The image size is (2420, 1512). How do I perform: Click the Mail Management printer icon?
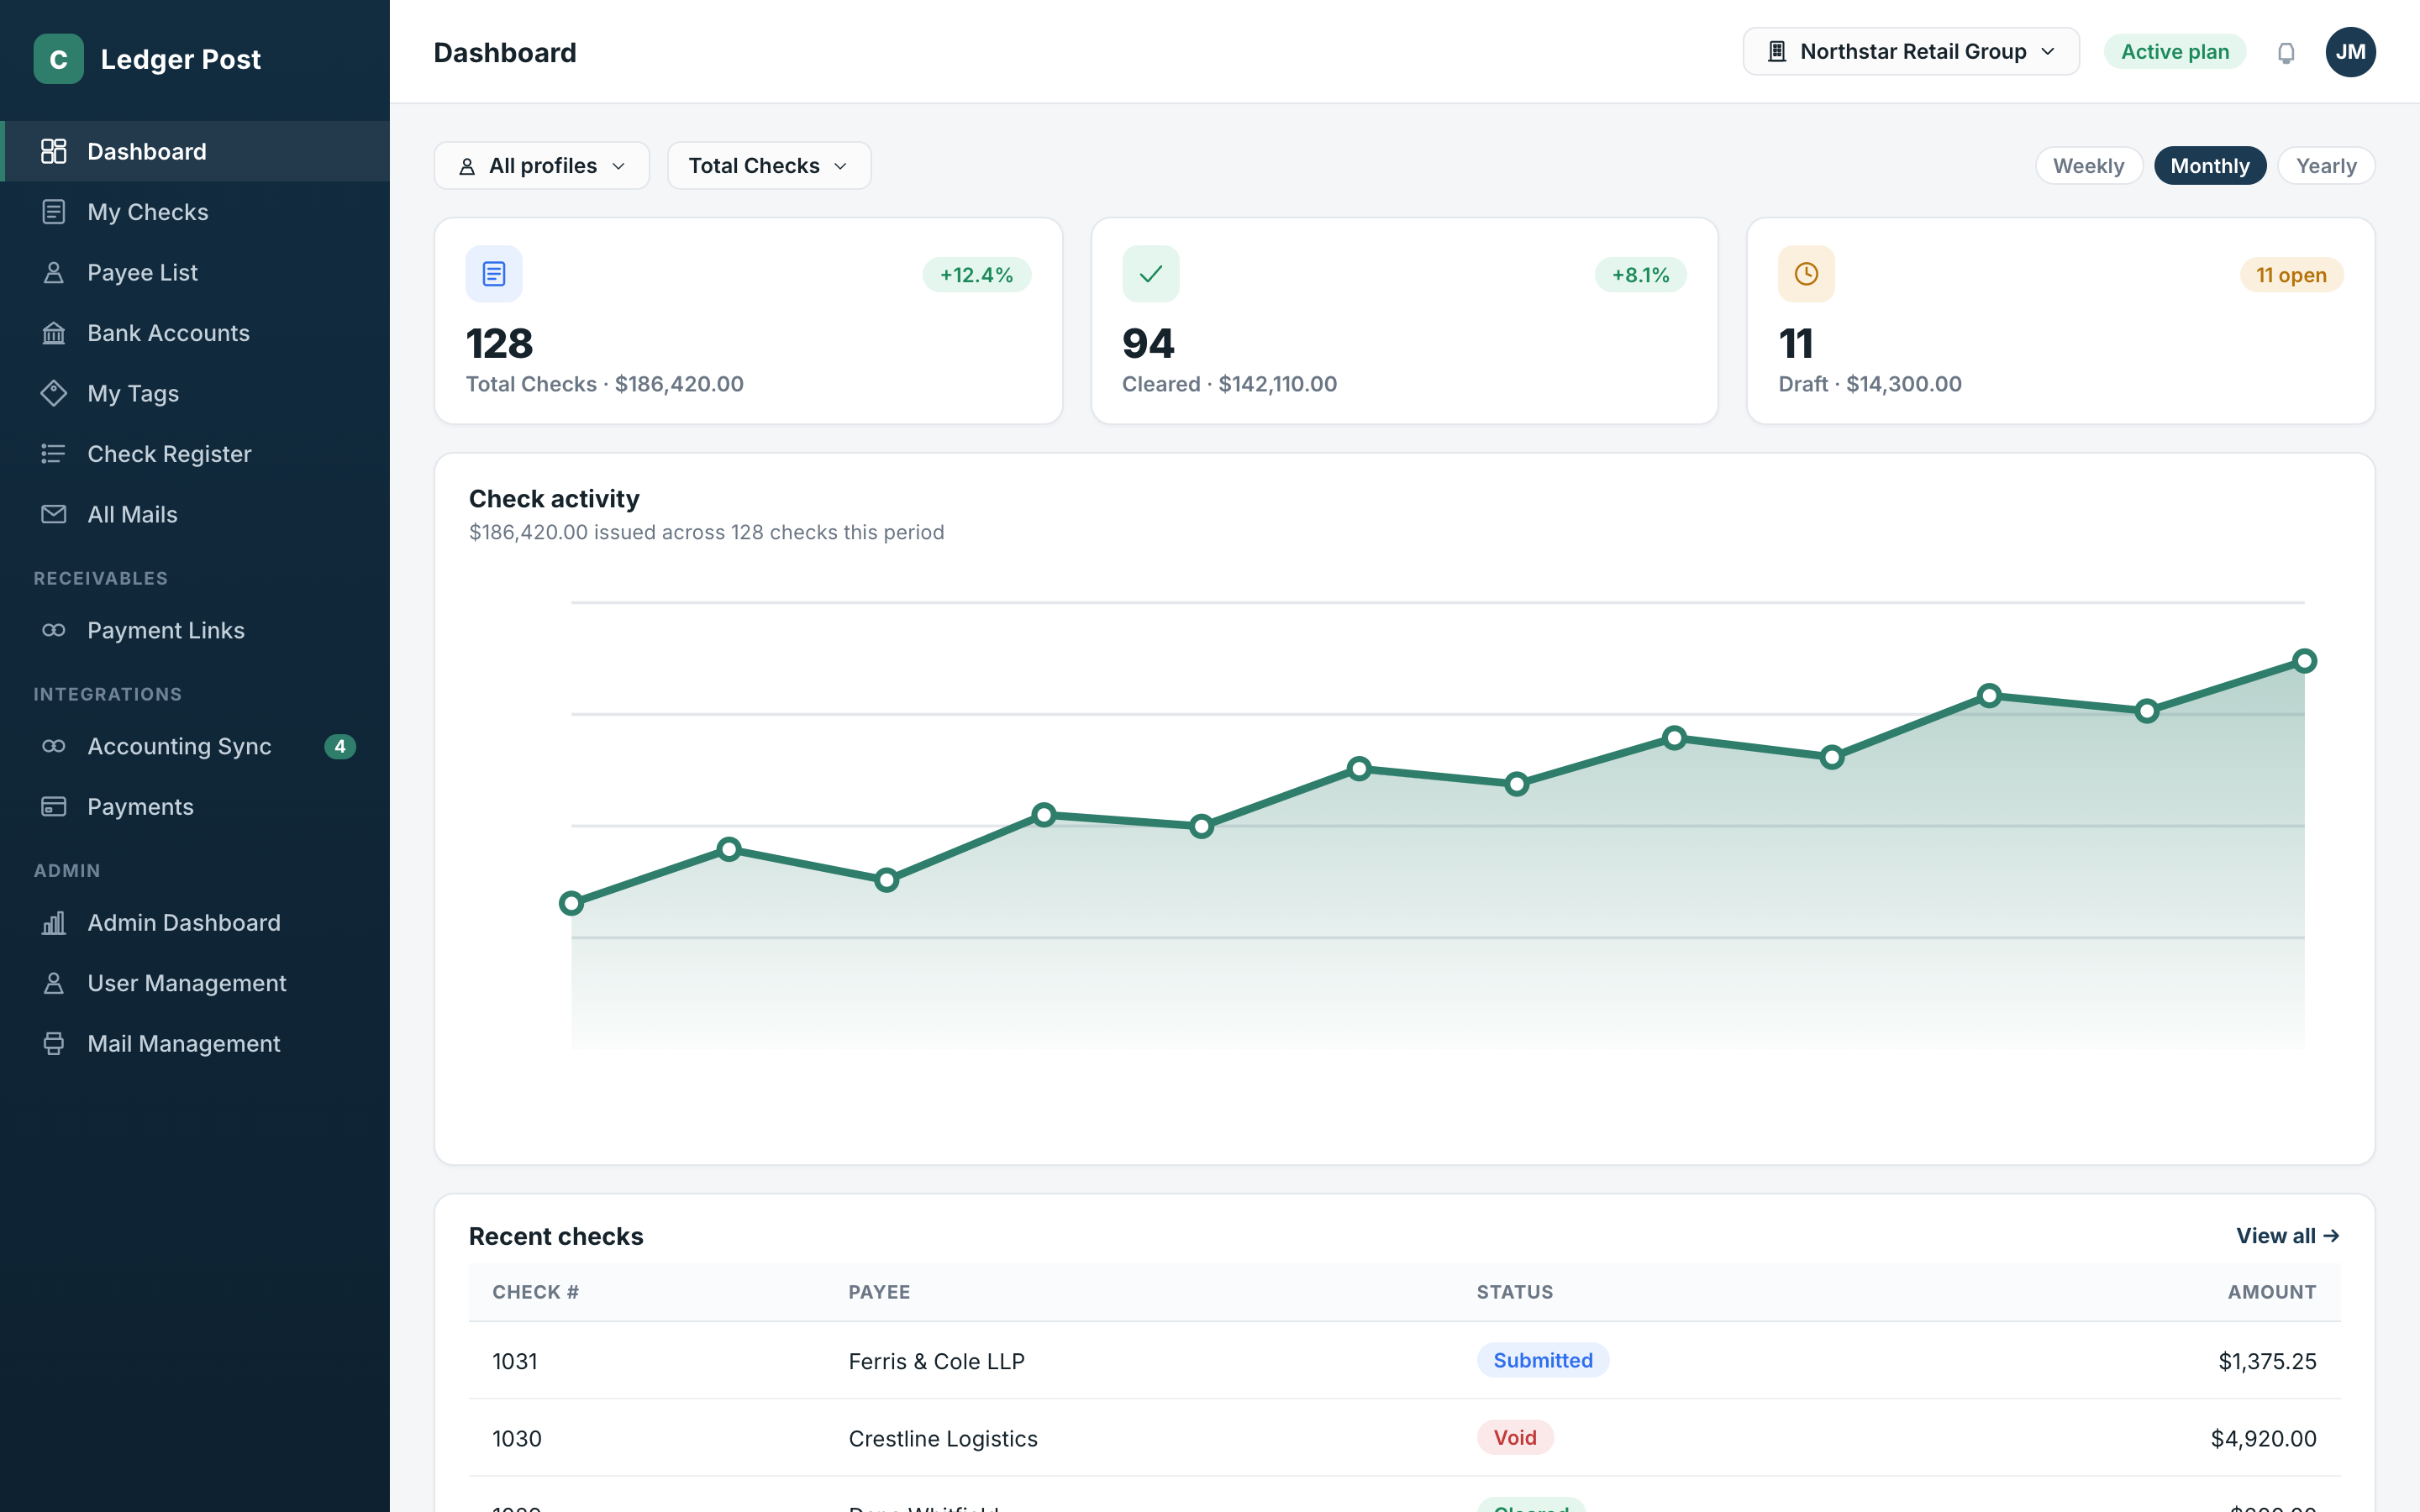click(54, 1043)
